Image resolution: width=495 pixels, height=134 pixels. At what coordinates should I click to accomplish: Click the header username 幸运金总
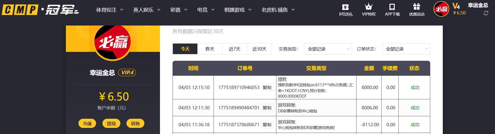coord(478,5)
